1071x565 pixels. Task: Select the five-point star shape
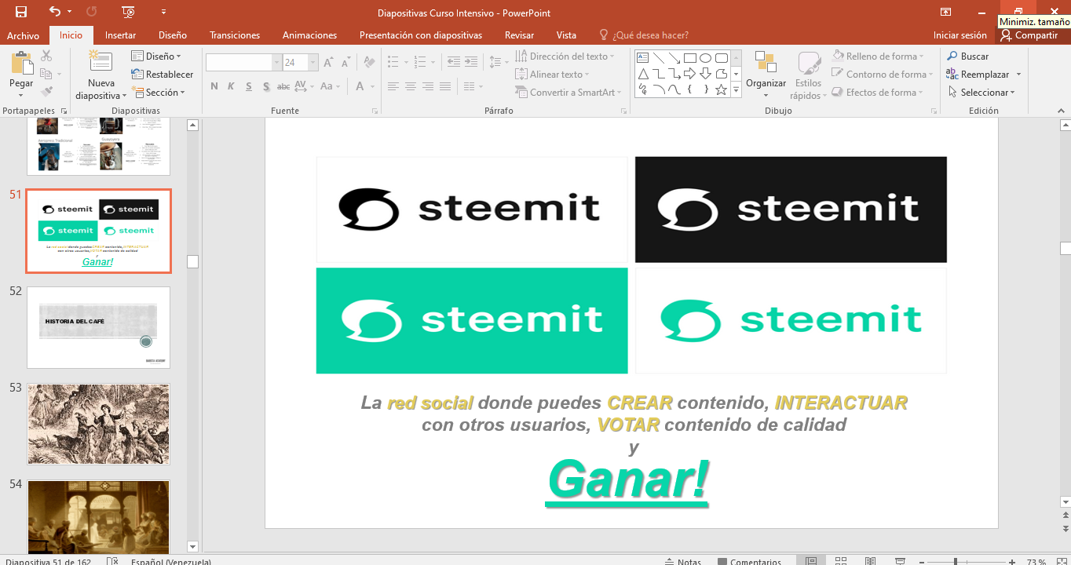pyautogui.click(x=721, y=89)
